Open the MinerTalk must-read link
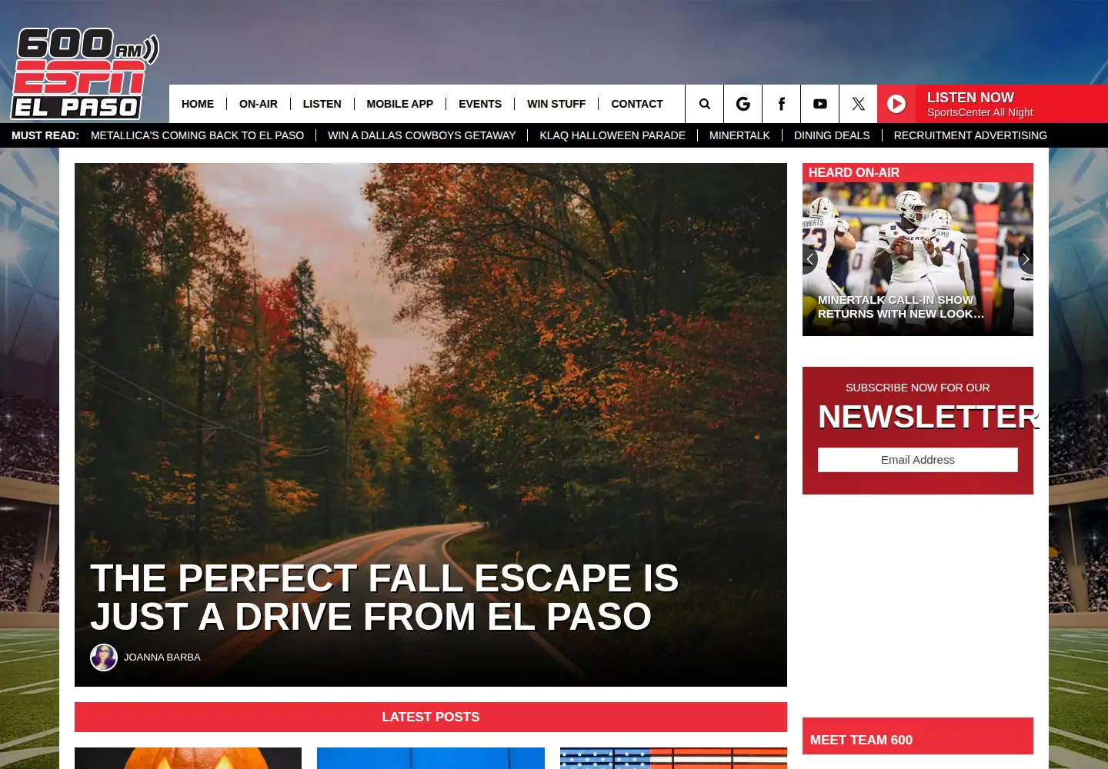 [739, 135]
